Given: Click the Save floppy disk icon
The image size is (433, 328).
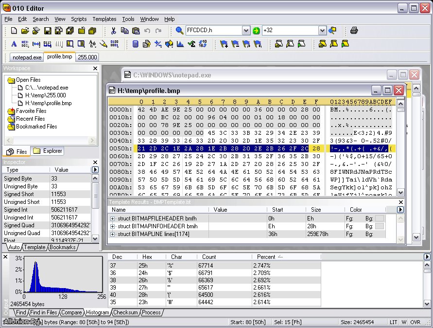Looking at the screenshot, I should tap(48, 31).
